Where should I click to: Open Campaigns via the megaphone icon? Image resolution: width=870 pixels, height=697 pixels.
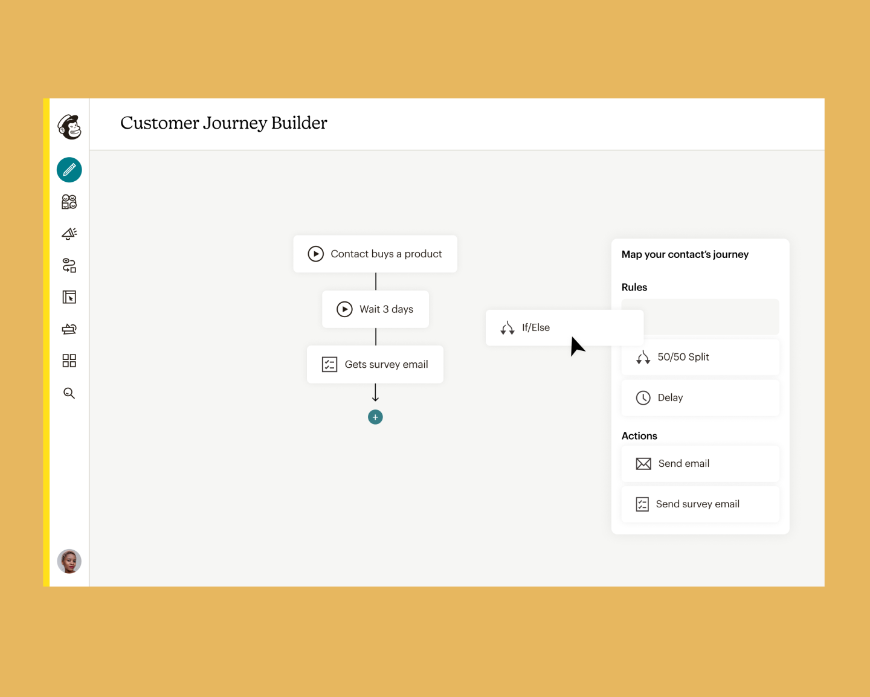tap(69, 234)
